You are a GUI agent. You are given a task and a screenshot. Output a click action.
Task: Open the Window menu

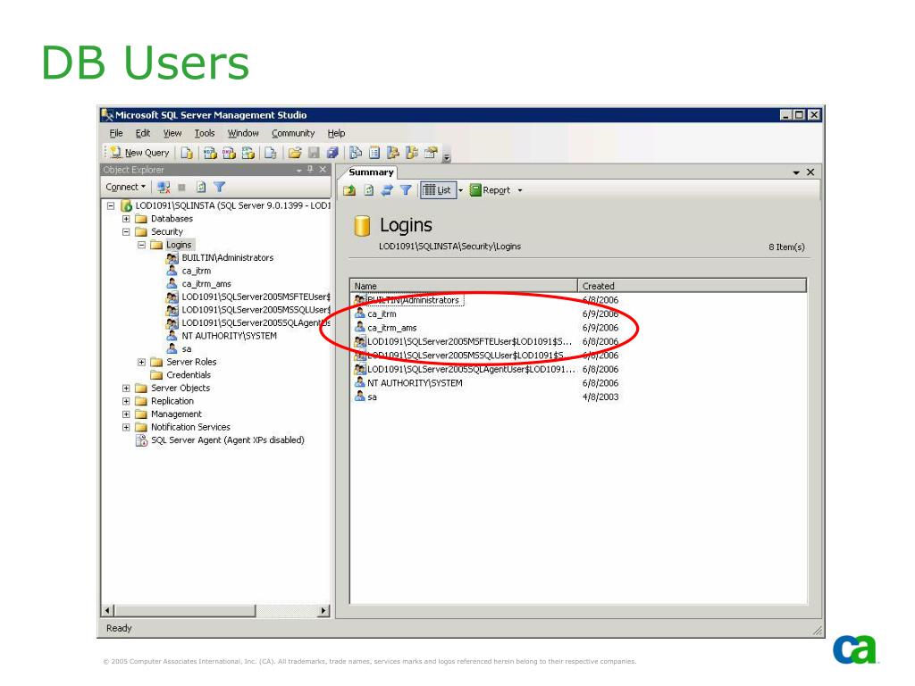click(243, 134)
